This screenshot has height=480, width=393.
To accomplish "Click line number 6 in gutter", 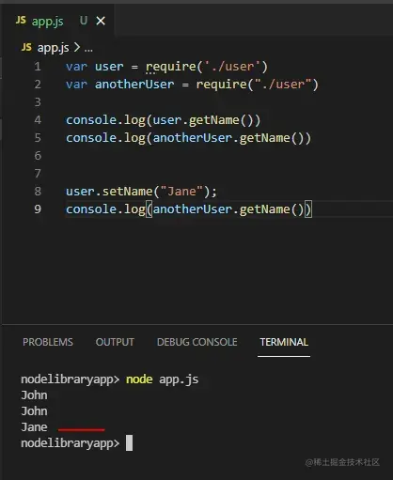I will [x=38, y=156].
